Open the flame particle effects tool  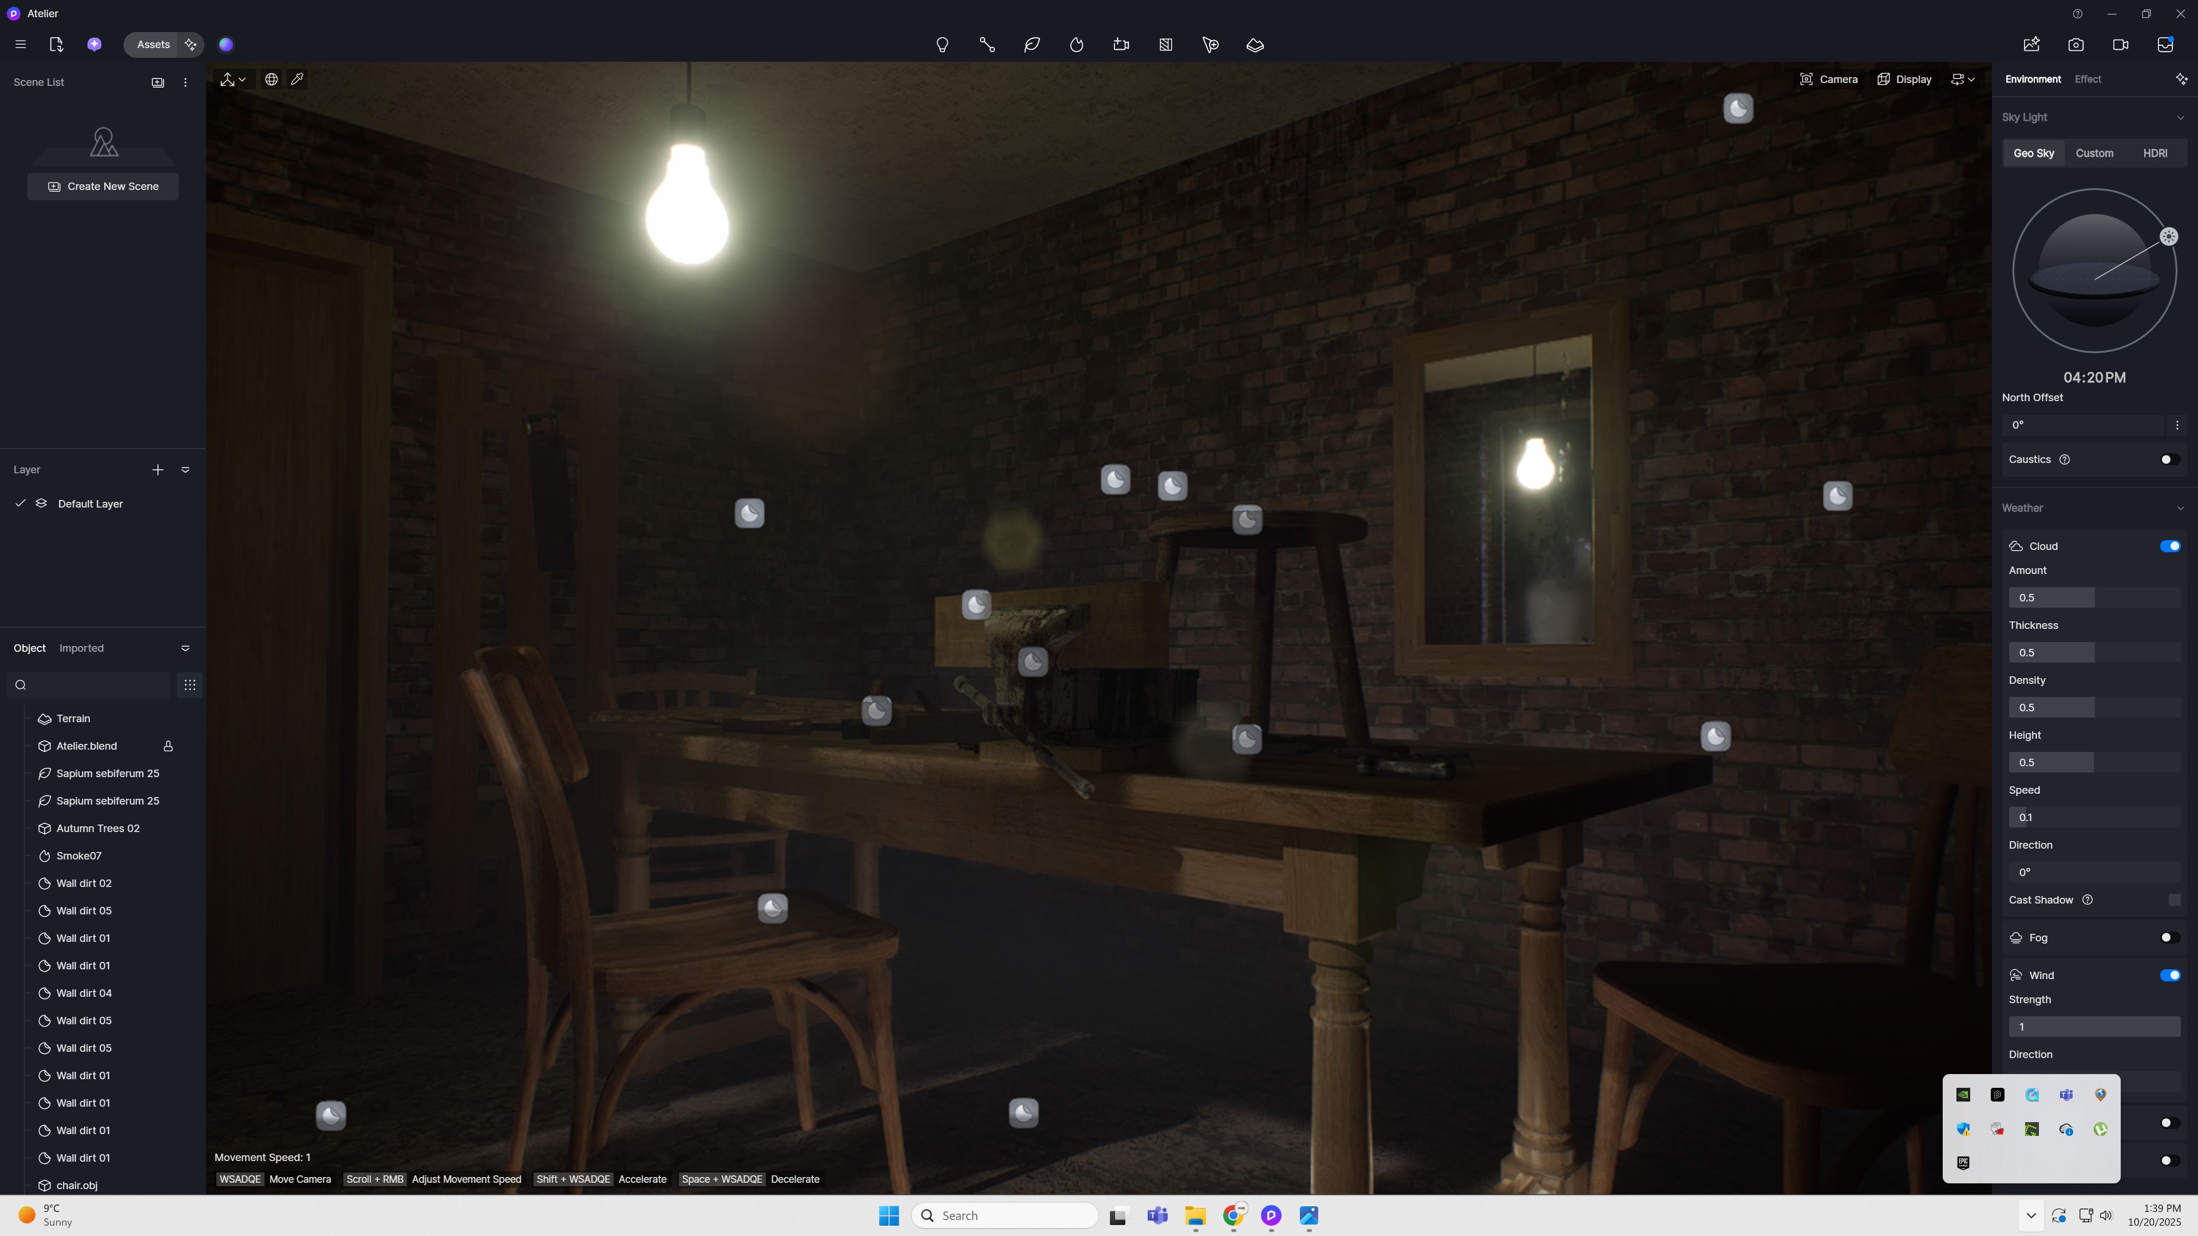coord(1077,45)
